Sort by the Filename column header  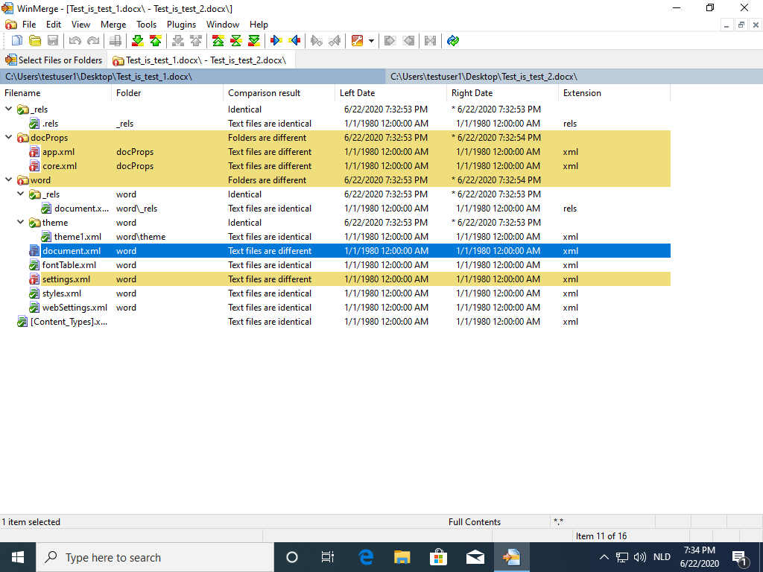[x=56, y=93]
